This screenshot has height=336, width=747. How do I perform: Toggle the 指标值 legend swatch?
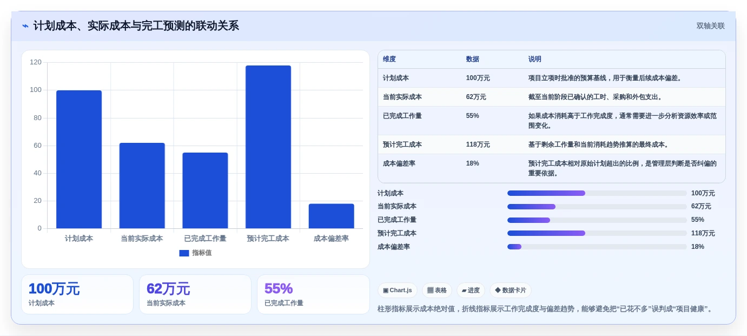184,253
